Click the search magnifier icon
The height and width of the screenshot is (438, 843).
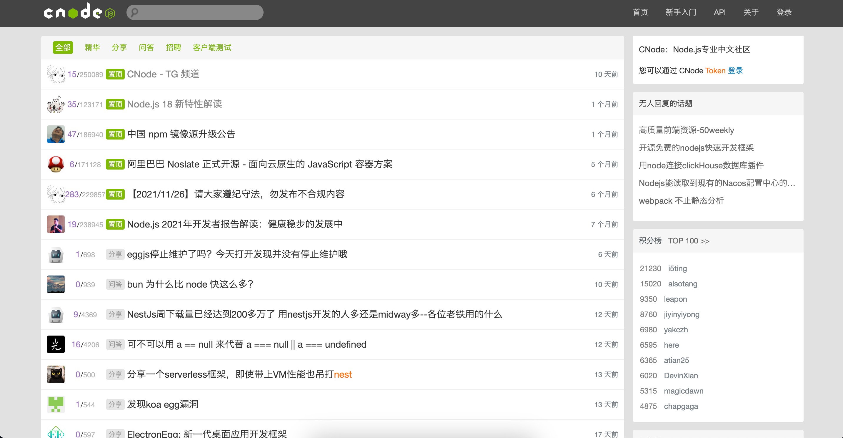[134, 12]
